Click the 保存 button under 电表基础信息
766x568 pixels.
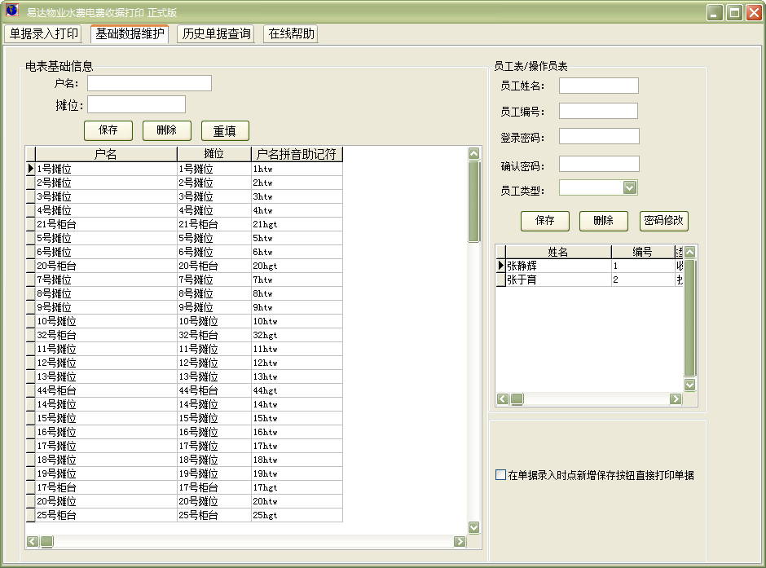coord(108,130)
